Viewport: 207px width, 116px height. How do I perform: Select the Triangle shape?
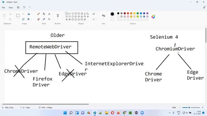pyautogui.click(x=85, y=14)
